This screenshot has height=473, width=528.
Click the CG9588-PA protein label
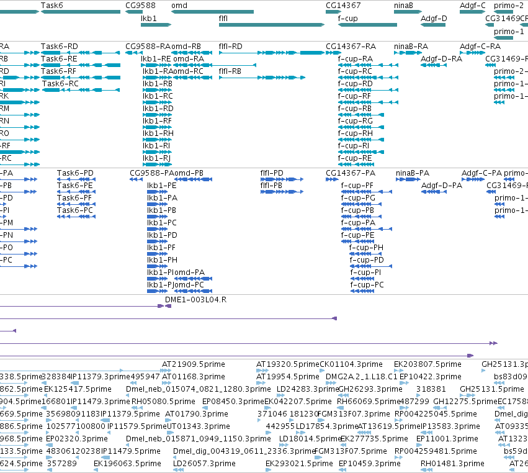[x=152, y=173]
